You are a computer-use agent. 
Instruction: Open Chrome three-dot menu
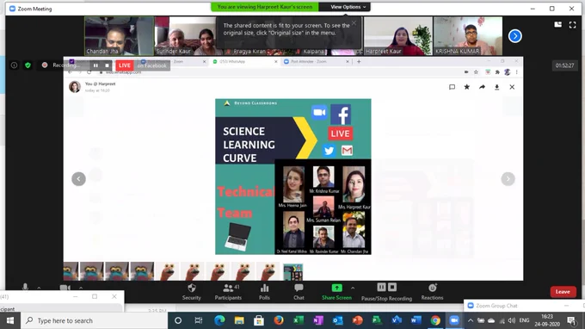[x=517, y=72]
